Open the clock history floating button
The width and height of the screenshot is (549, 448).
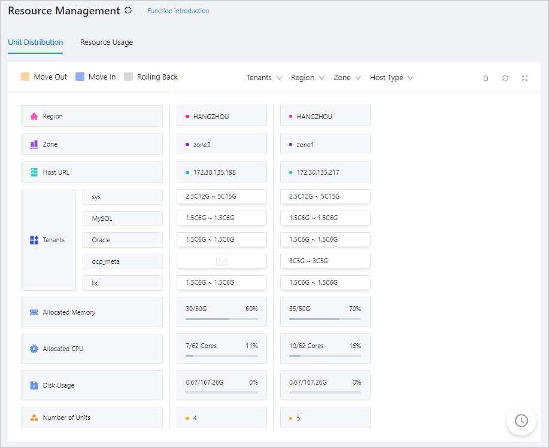click(521, 420)
